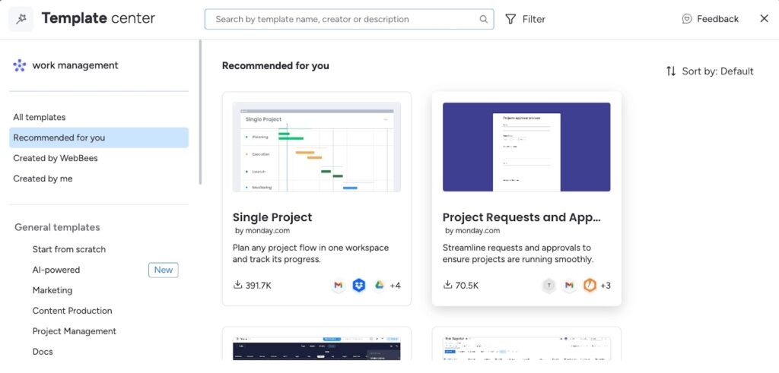Image resolution: width=779 pixels, height=373 pixels.
Task: Open the Content Production category
Action: [72, 311]
